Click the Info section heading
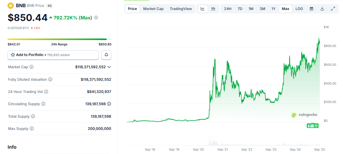 click(12, 147)
